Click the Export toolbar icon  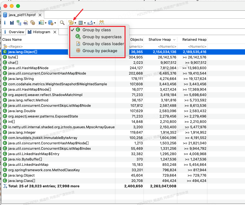click(90, 23)
